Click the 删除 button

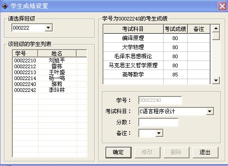(176, 152)
